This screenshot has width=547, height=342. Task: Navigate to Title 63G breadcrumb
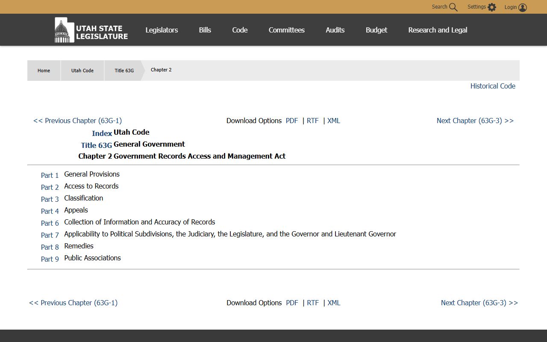point(124,71)
